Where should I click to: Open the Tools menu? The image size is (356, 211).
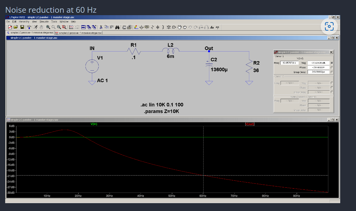pyautogui.click(x=54, y=22)
